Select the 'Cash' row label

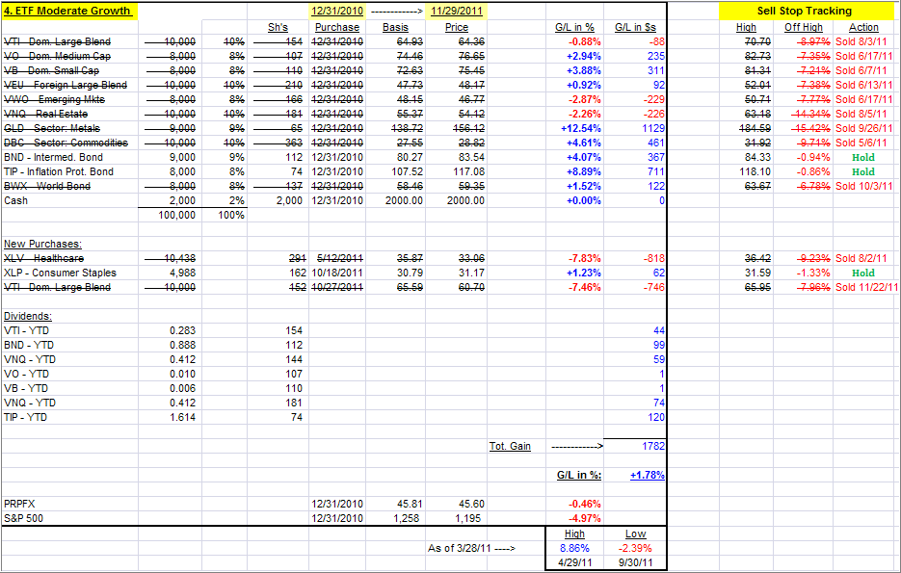[x=15, y=200]
